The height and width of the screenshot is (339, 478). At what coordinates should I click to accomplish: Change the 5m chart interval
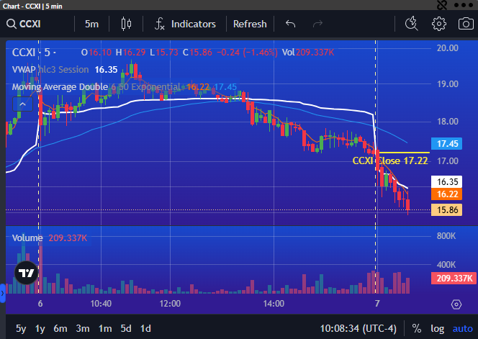coord(91,24)
